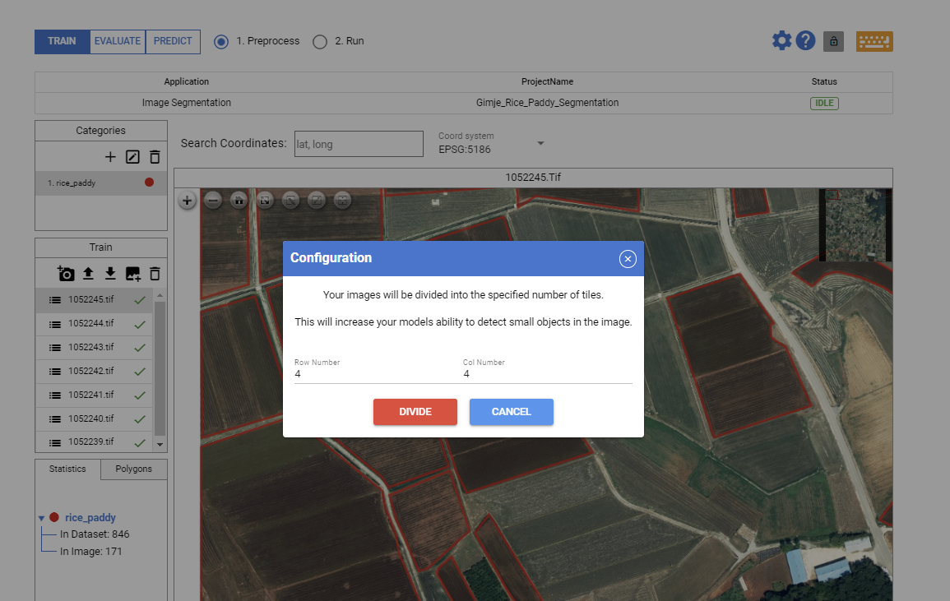Switch to the EVALUATE tab
This screenshot has width=950, height=601.
tap(117, 40)
